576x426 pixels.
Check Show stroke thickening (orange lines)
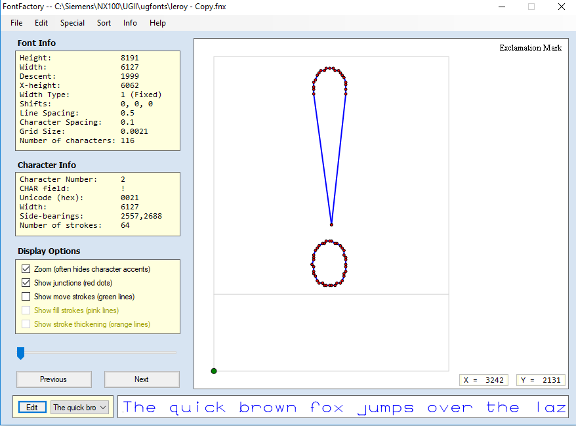tap(26, 324)
